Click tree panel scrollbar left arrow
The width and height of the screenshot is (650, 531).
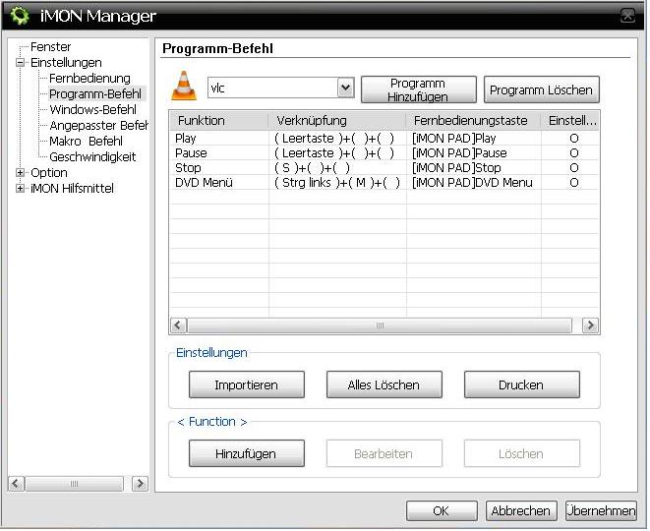tap(16, 484)
